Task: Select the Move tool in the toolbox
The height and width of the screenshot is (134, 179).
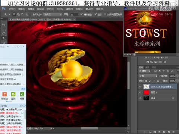Action: click(x=4, y=25)
